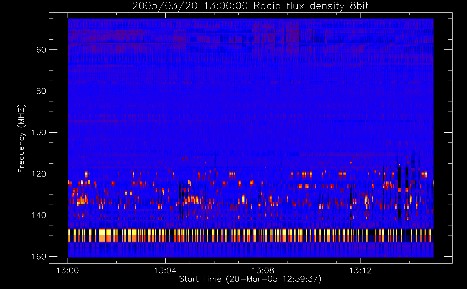Click the 13:08 time tick label
This screenshot has height=289, width=467.
263,271
